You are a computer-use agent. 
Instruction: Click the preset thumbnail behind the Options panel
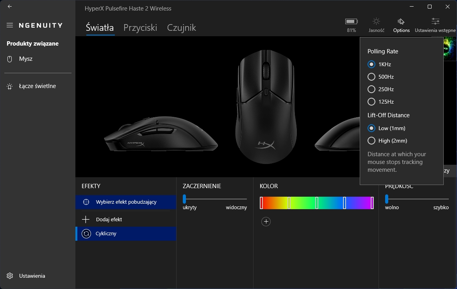click(x=450, y=49)
